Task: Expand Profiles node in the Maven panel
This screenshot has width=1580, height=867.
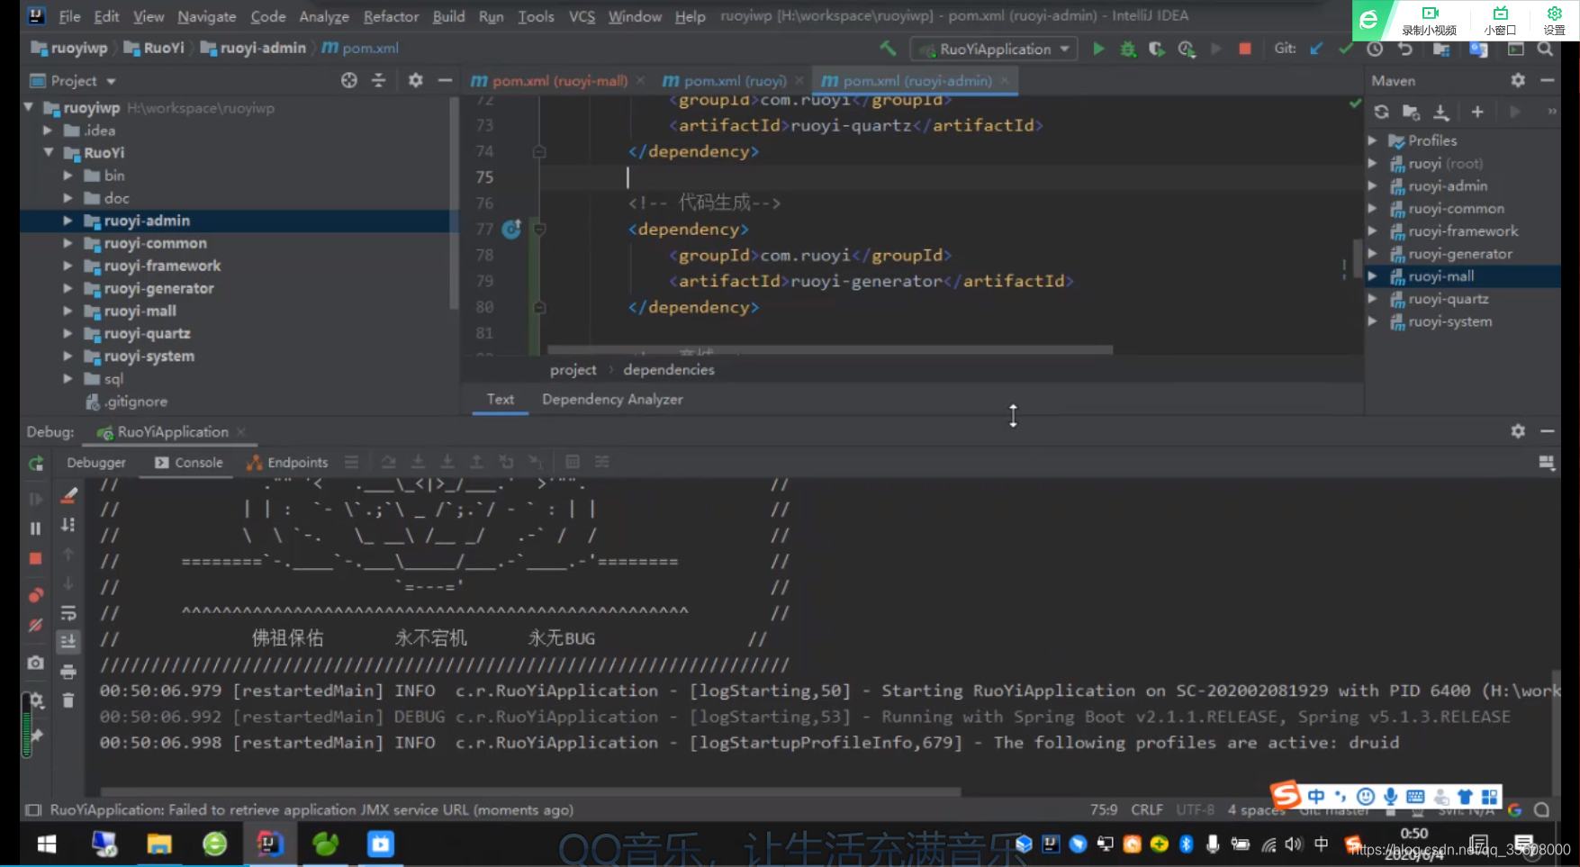Action: pyautogui.click(x=1372, y=140)
